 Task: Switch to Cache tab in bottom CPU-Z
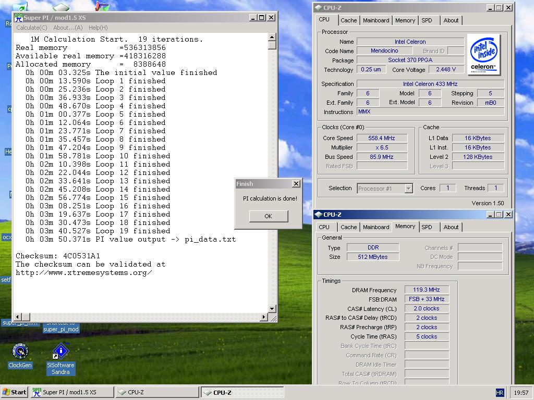pos(348,227)
